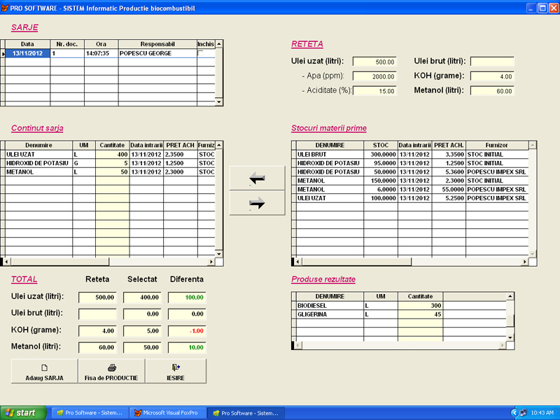Click the network icon in system tray
The height and width of the screenshot is (420, 560).
pos(524,413)
